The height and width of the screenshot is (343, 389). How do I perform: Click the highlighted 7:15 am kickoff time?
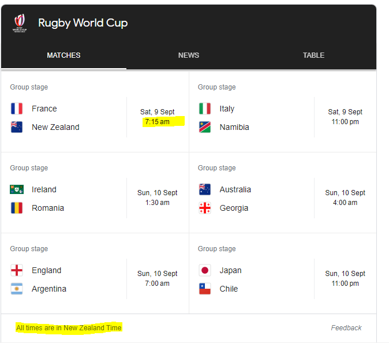158,122
